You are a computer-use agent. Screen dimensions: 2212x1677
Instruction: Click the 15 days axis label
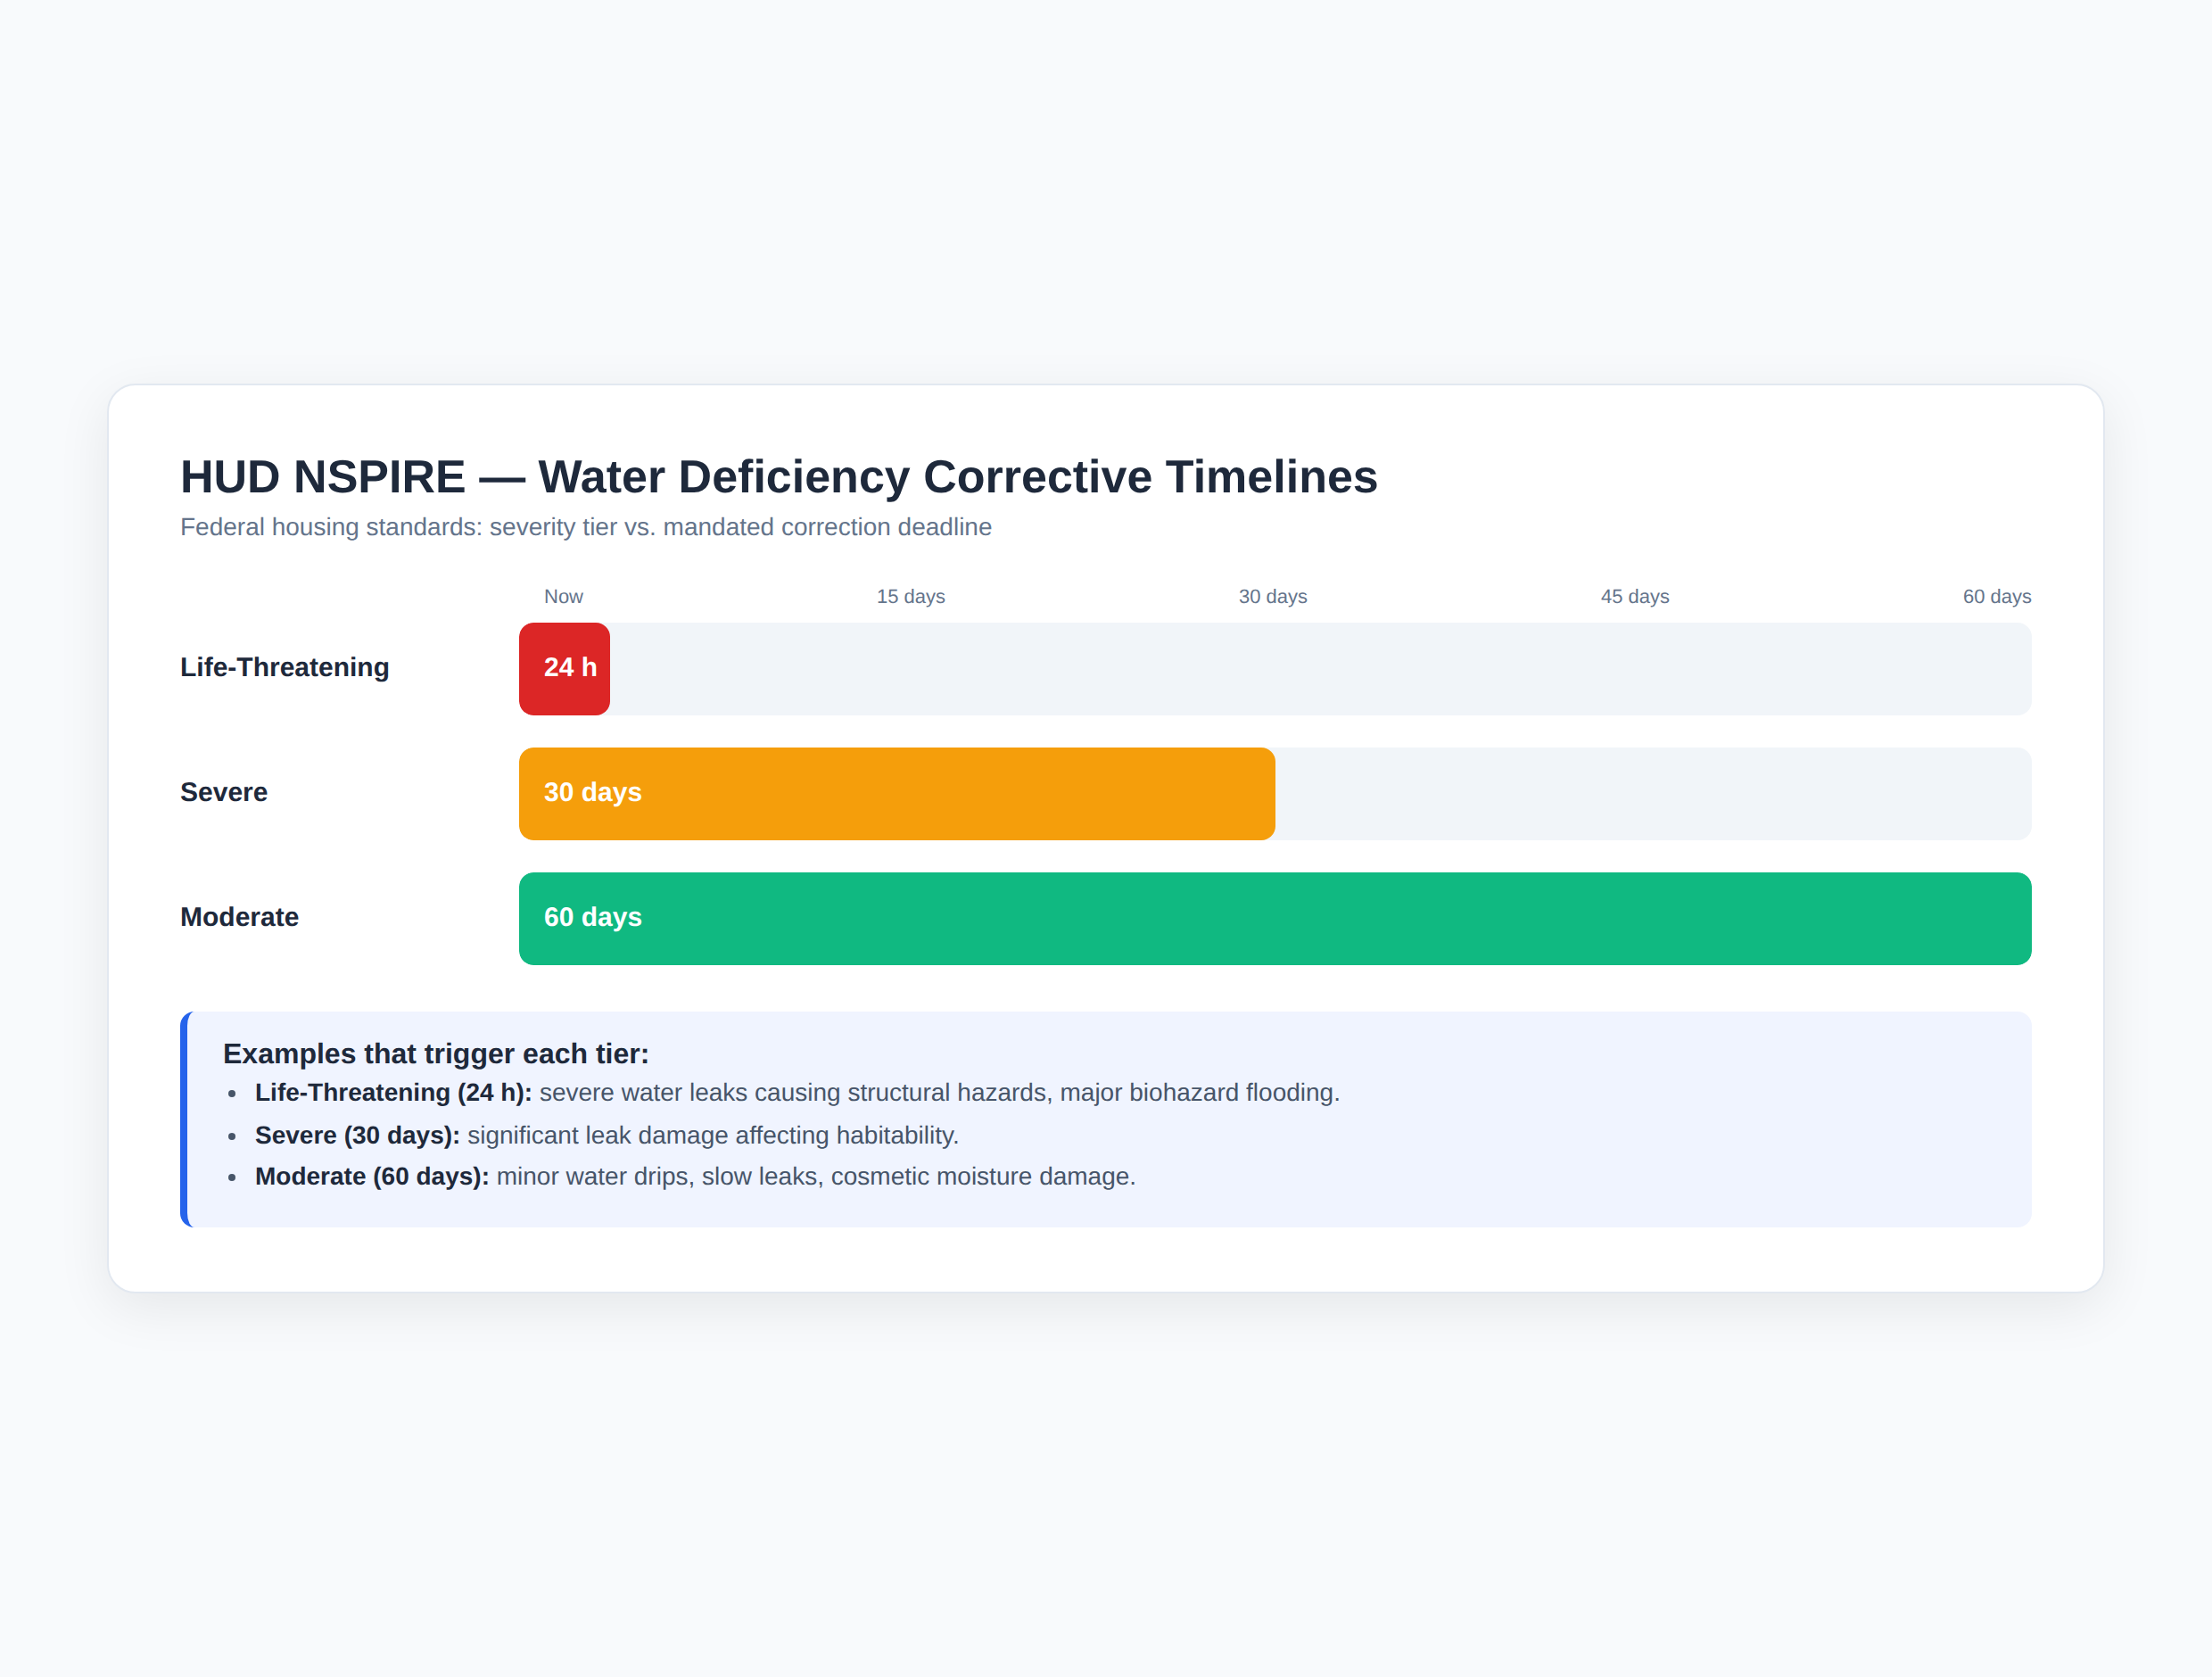tap(911, 596)
